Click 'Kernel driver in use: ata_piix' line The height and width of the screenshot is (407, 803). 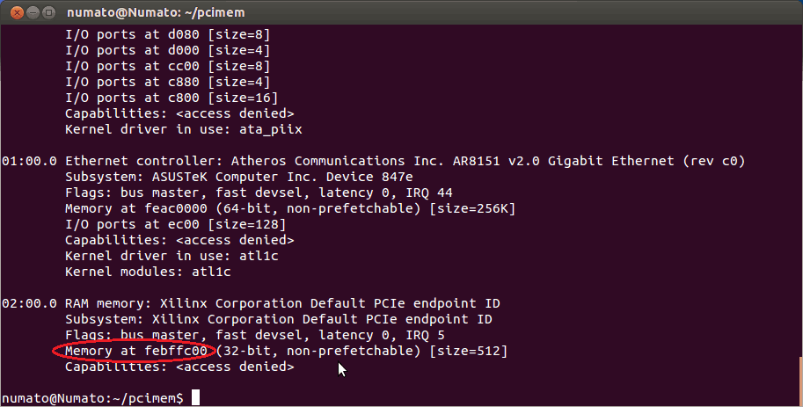coord(184,129)
